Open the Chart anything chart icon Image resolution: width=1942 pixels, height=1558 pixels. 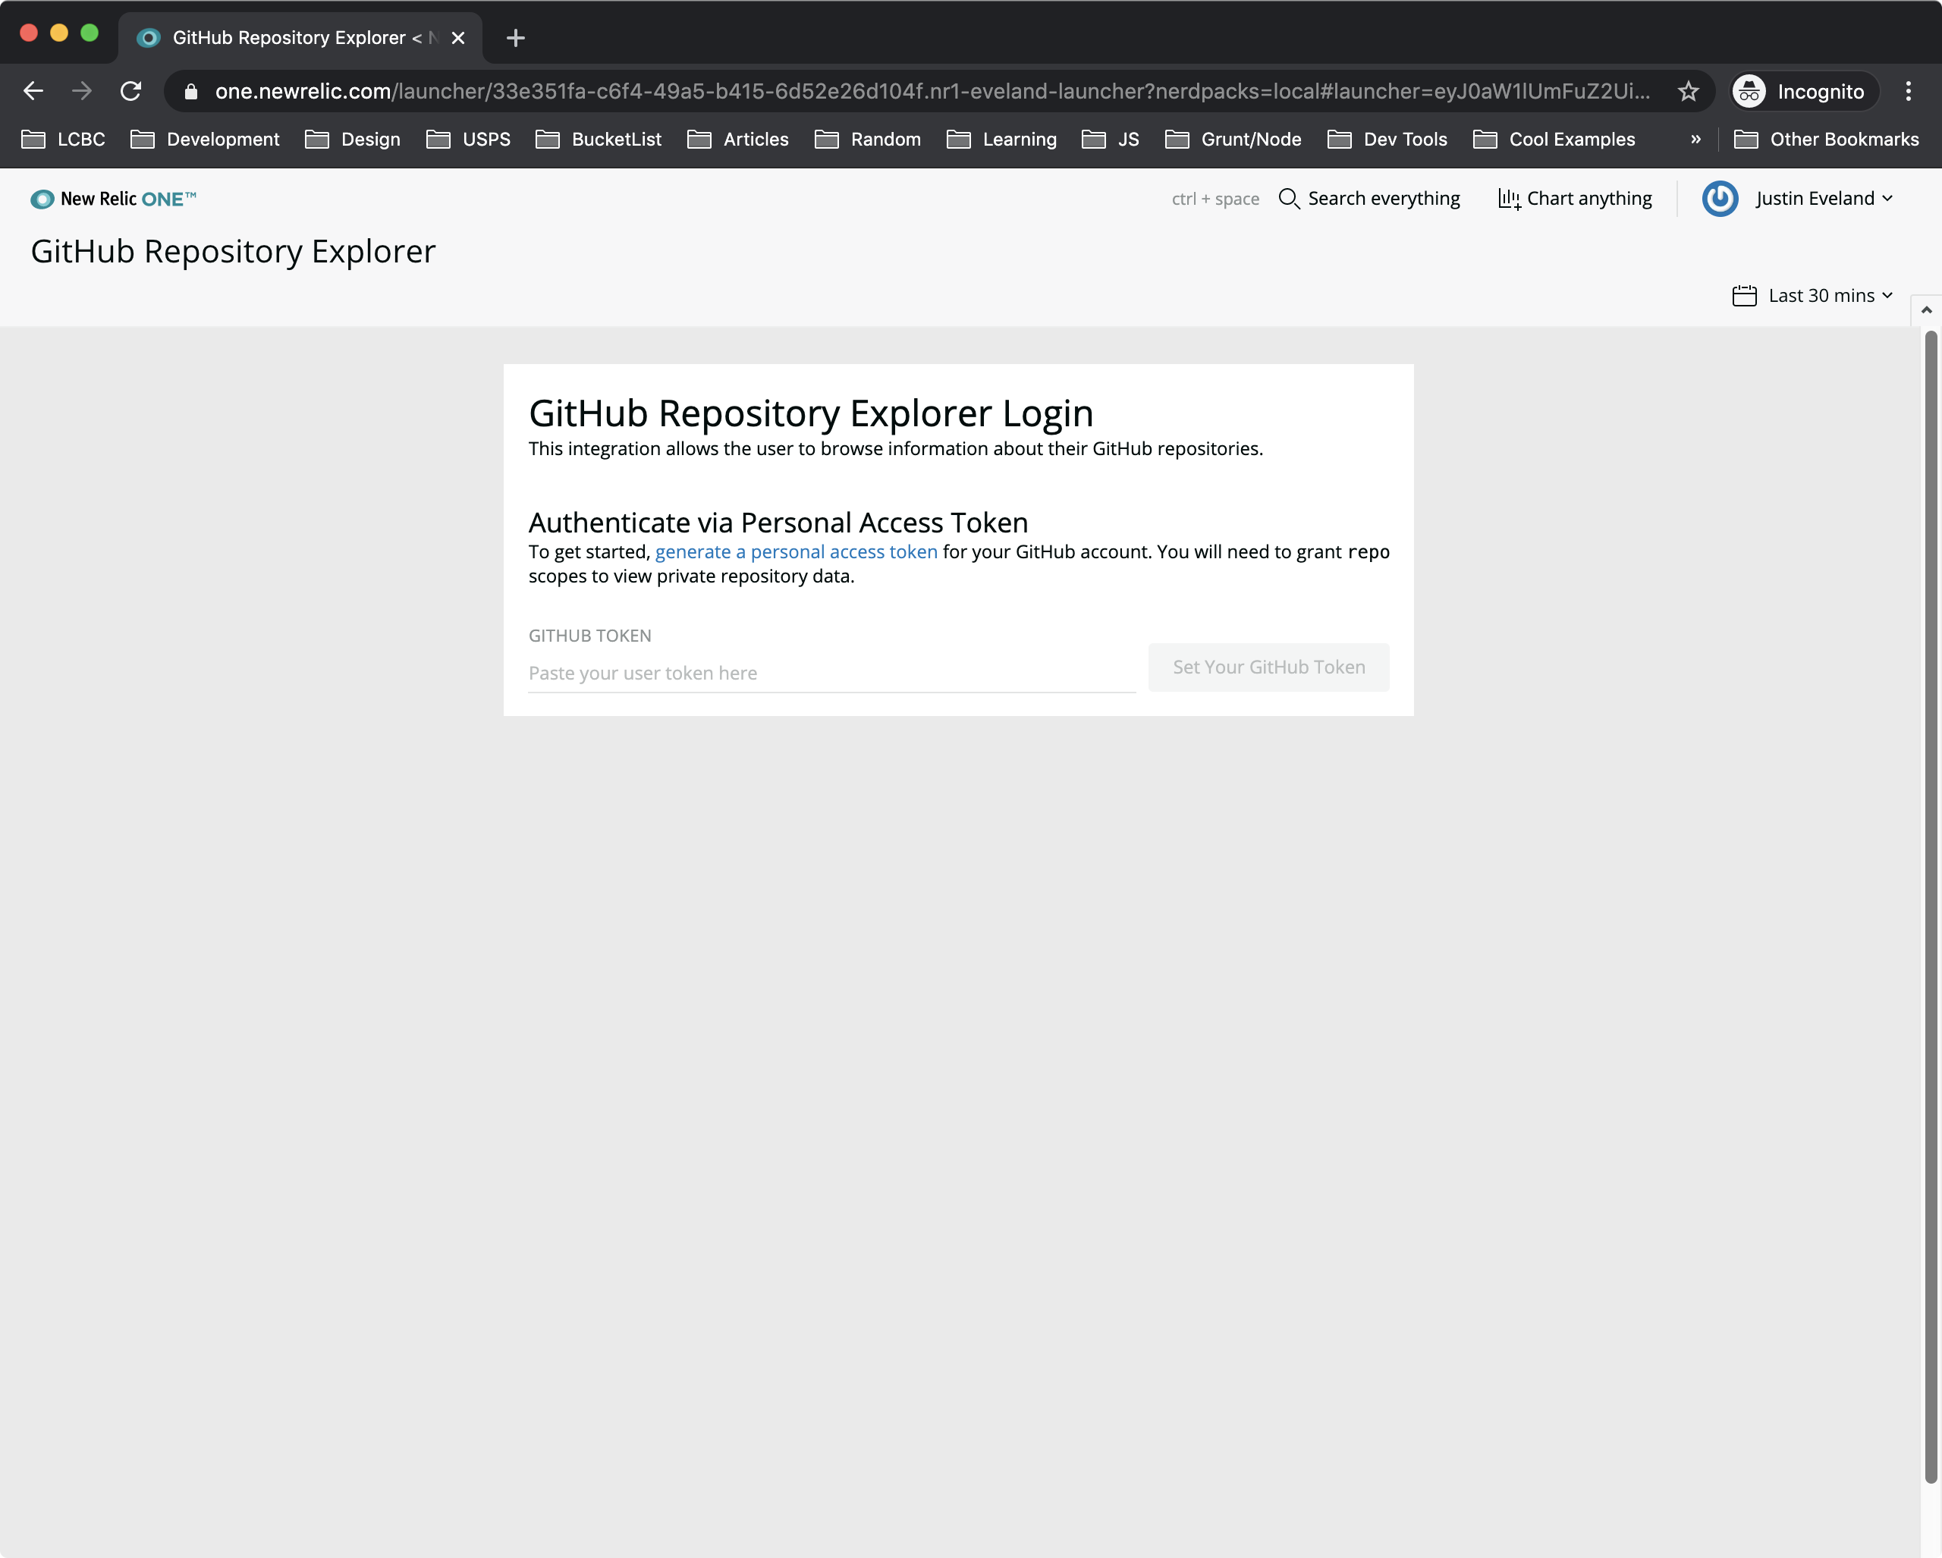click(1509, 199)
